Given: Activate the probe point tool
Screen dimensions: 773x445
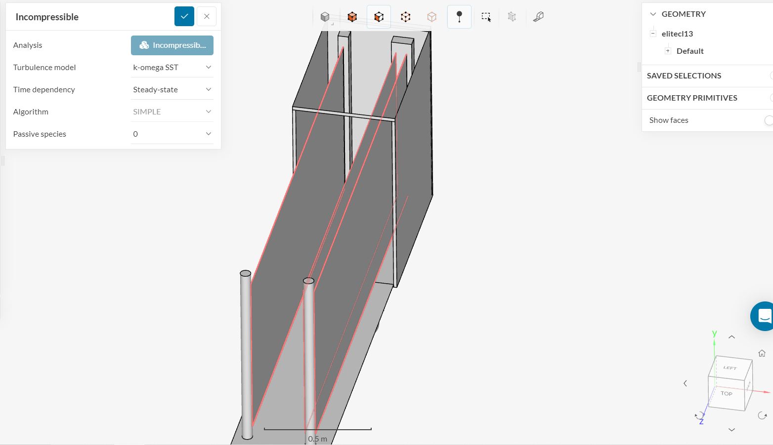Looking at the screenshot, I should (459, 16).
